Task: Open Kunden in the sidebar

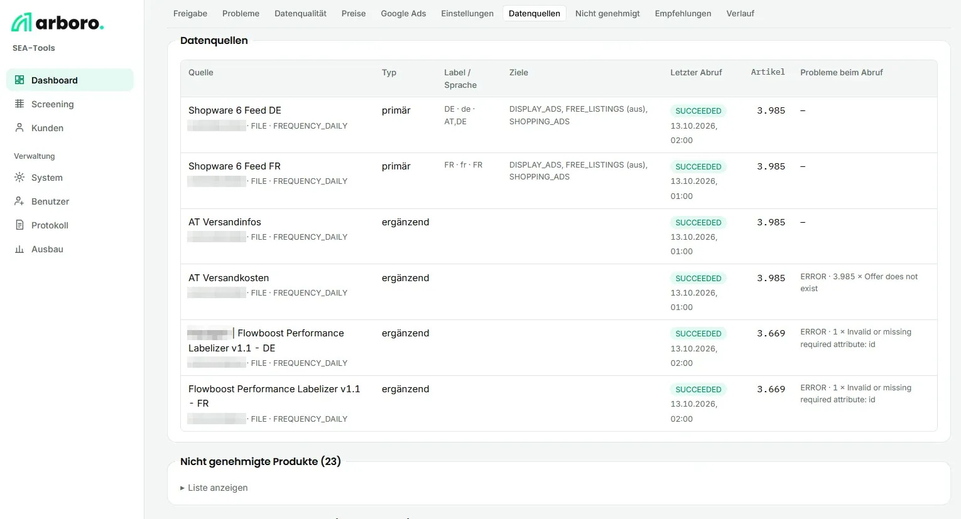Action: [x=70, y=127]
